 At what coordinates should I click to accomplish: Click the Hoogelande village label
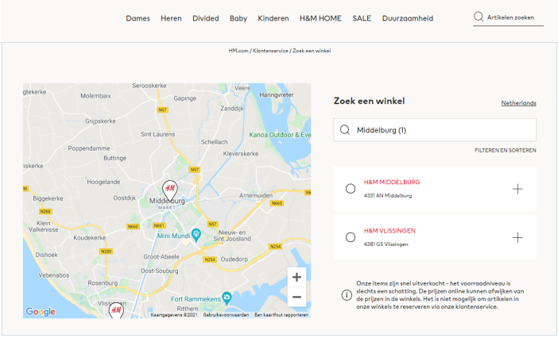103,182
